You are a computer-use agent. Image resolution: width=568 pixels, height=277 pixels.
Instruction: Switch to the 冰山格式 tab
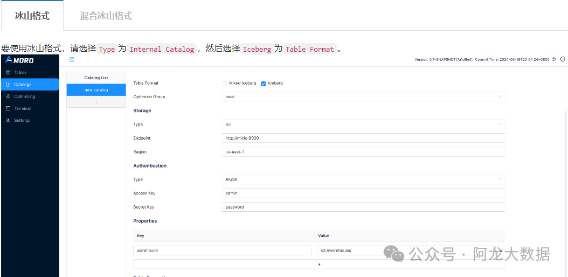32,16
